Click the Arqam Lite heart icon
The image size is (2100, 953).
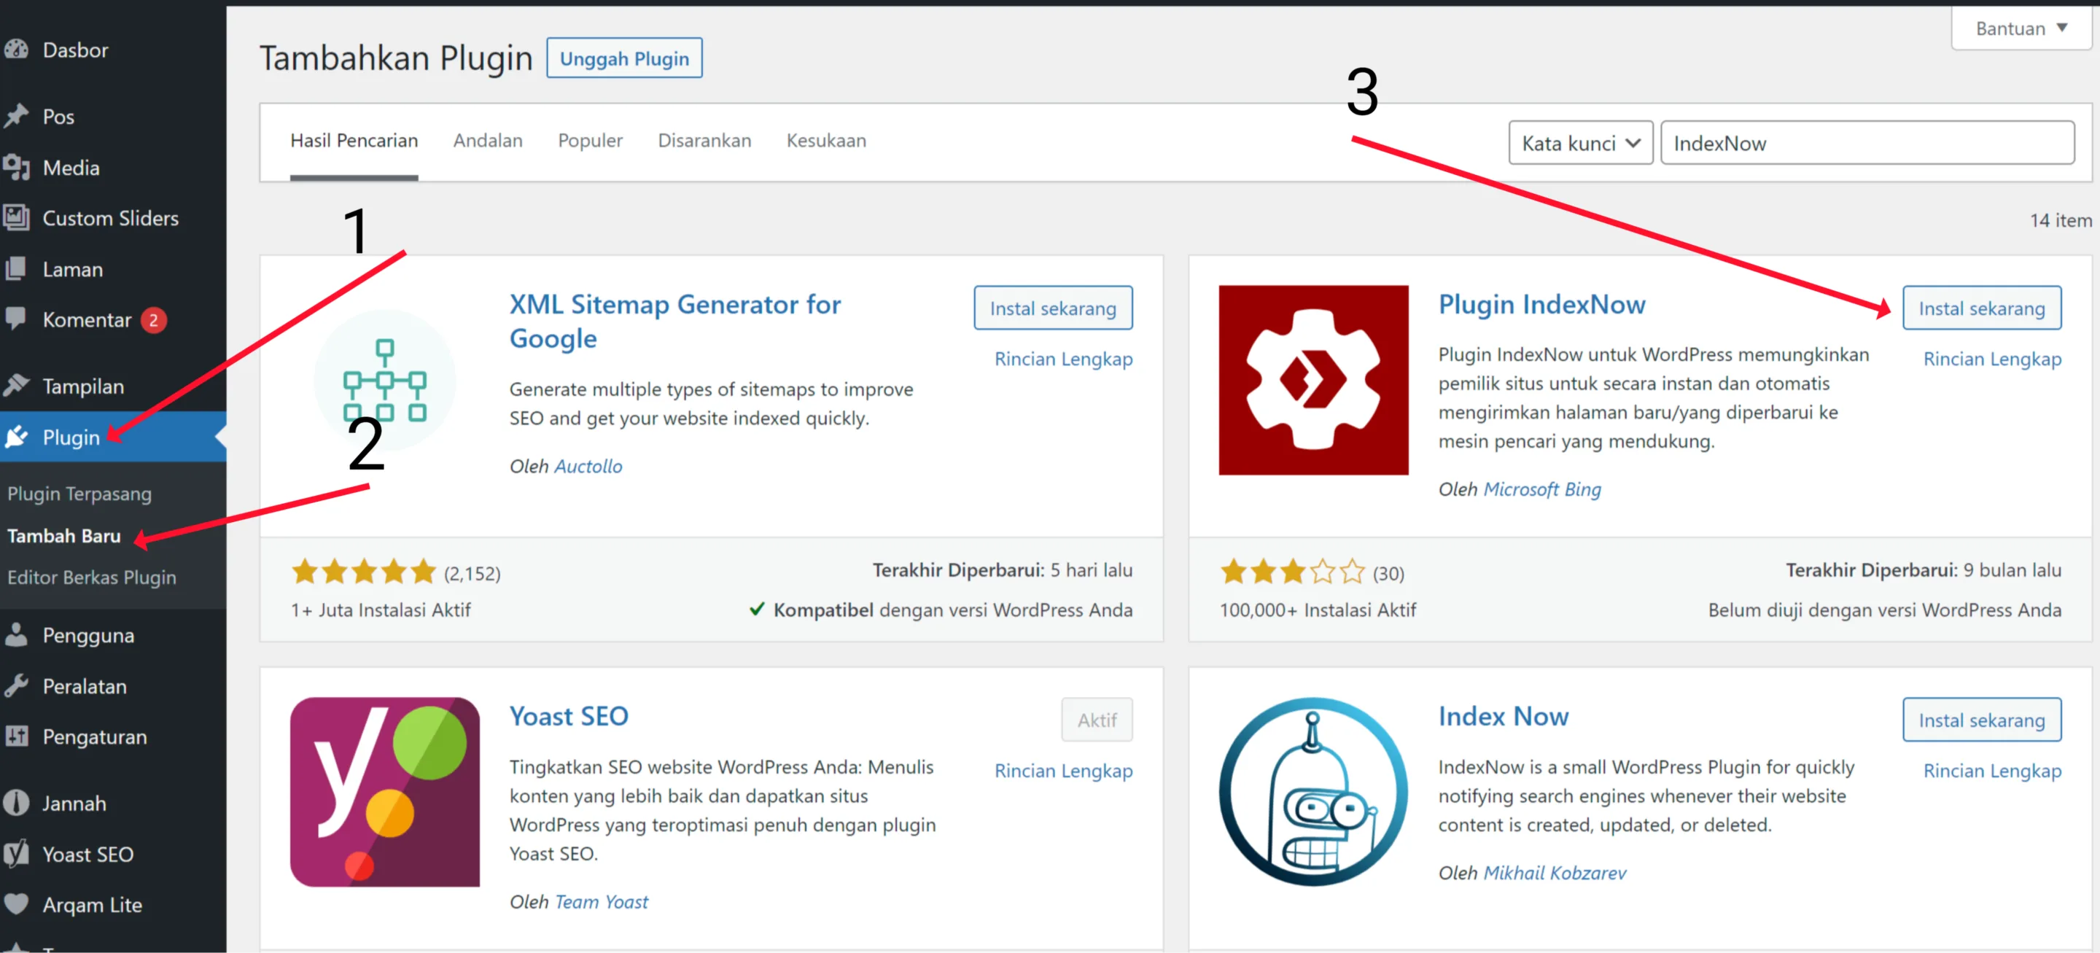(16, 904)
